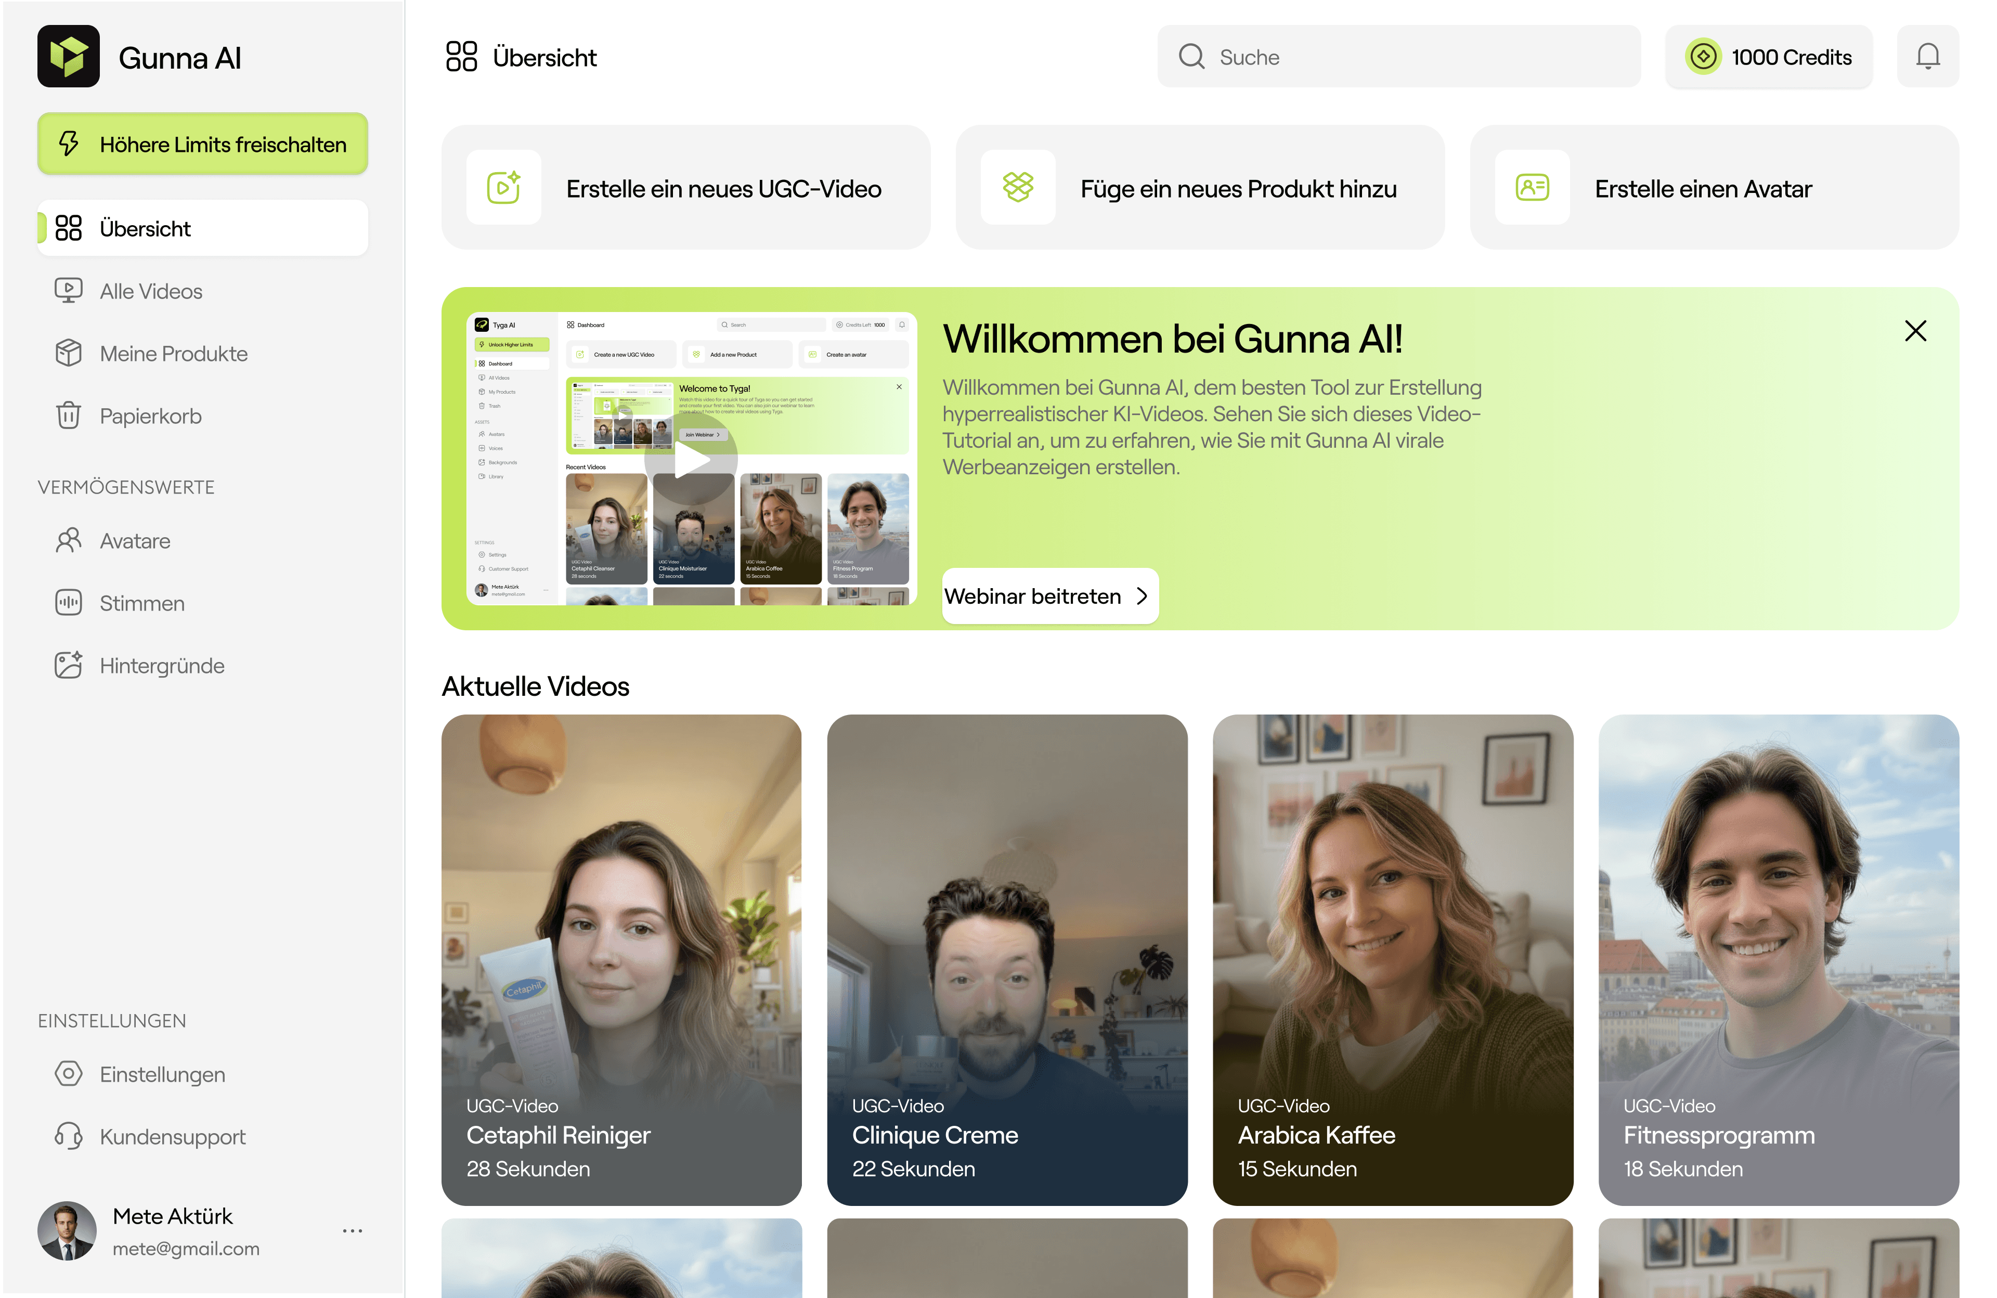Click the notification bell icon

click(x=1927, y=56)
